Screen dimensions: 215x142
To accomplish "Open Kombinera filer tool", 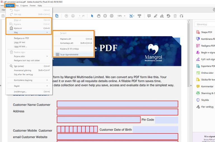I will point(205,39).
